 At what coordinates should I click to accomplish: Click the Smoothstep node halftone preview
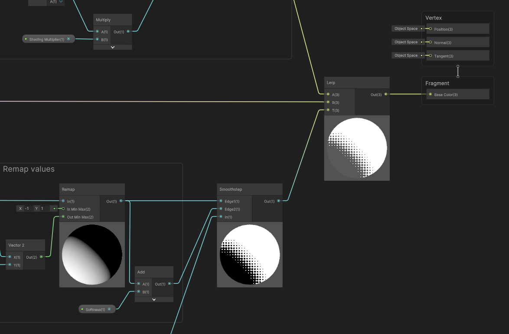click(249, 254)
